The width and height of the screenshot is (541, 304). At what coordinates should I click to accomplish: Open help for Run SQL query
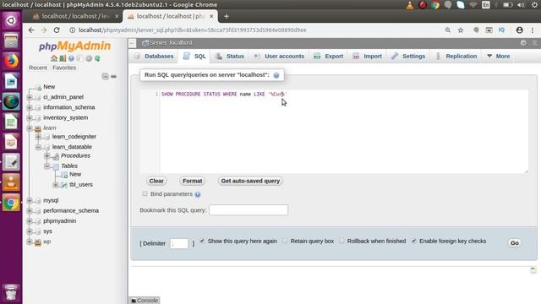pyautogui.click(x=276, y=75)
